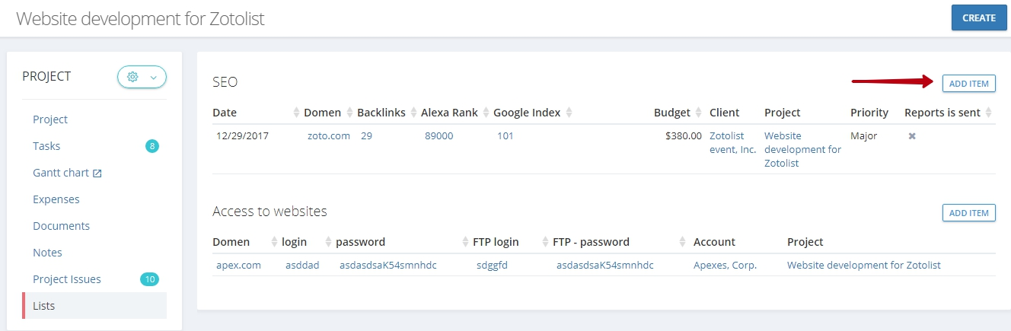Click the external link icon beside Gantt chart
The height and width of the screenshot is (331, 1011).
(x=97, y=173)
